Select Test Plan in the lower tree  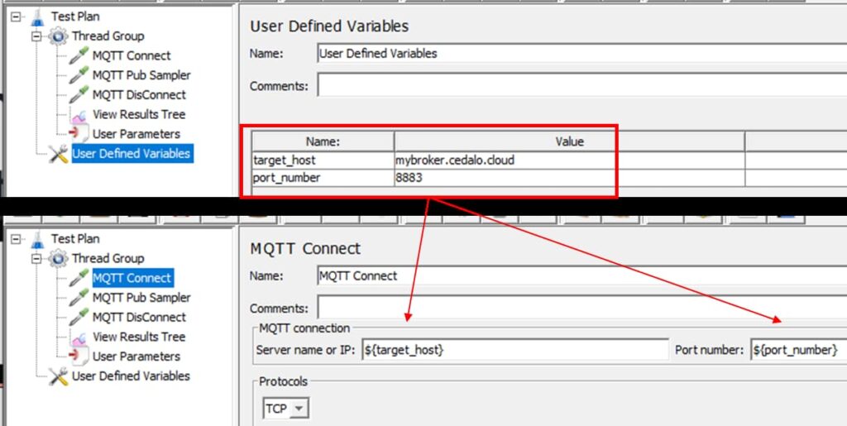tap(75, 239)
